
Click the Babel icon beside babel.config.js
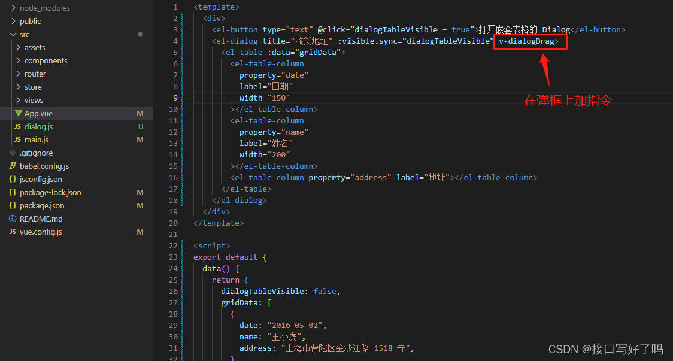click(13, 166)
